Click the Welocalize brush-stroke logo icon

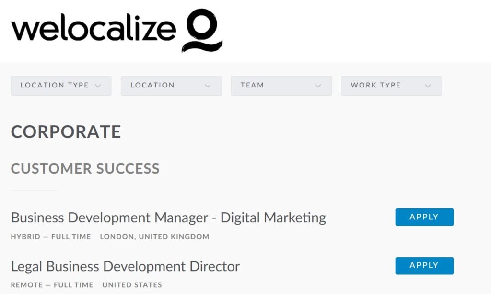(x=202, y=30)
